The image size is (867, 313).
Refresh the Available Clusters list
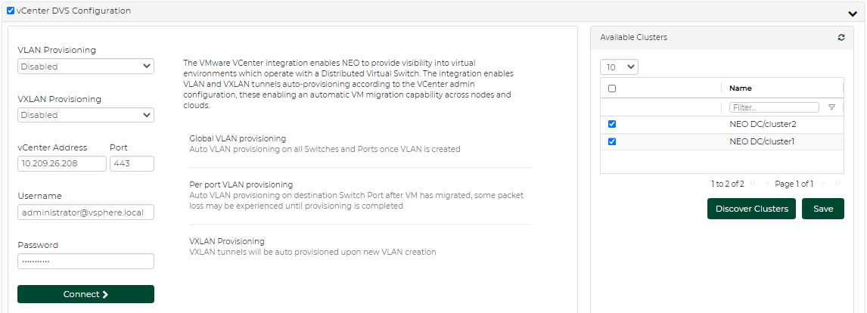click(841, 37)
